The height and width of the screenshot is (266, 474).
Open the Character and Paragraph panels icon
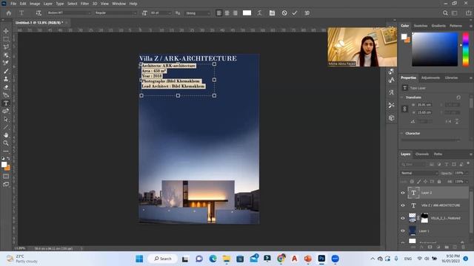coord(272,13)
